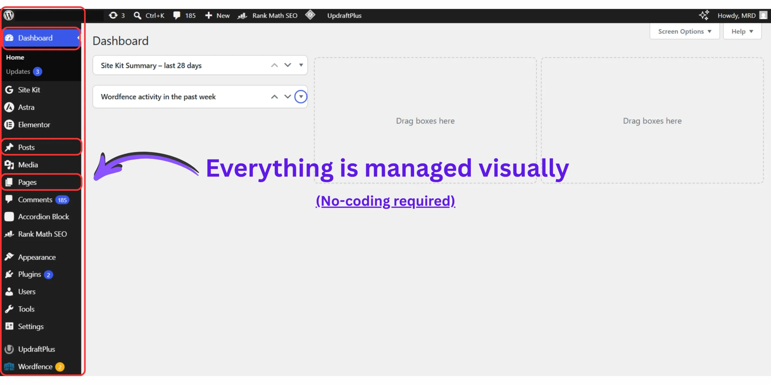This screenshot has height=385, width=771.
Task: Open the Users menu
Action: [42, 291]
